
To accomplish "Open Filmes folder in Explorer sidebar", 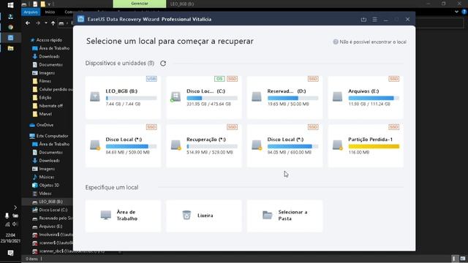I will (42, 81).
